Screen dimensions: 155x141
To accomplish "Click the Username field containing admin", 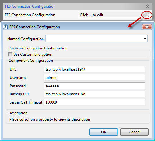I will tap(95, 78).
